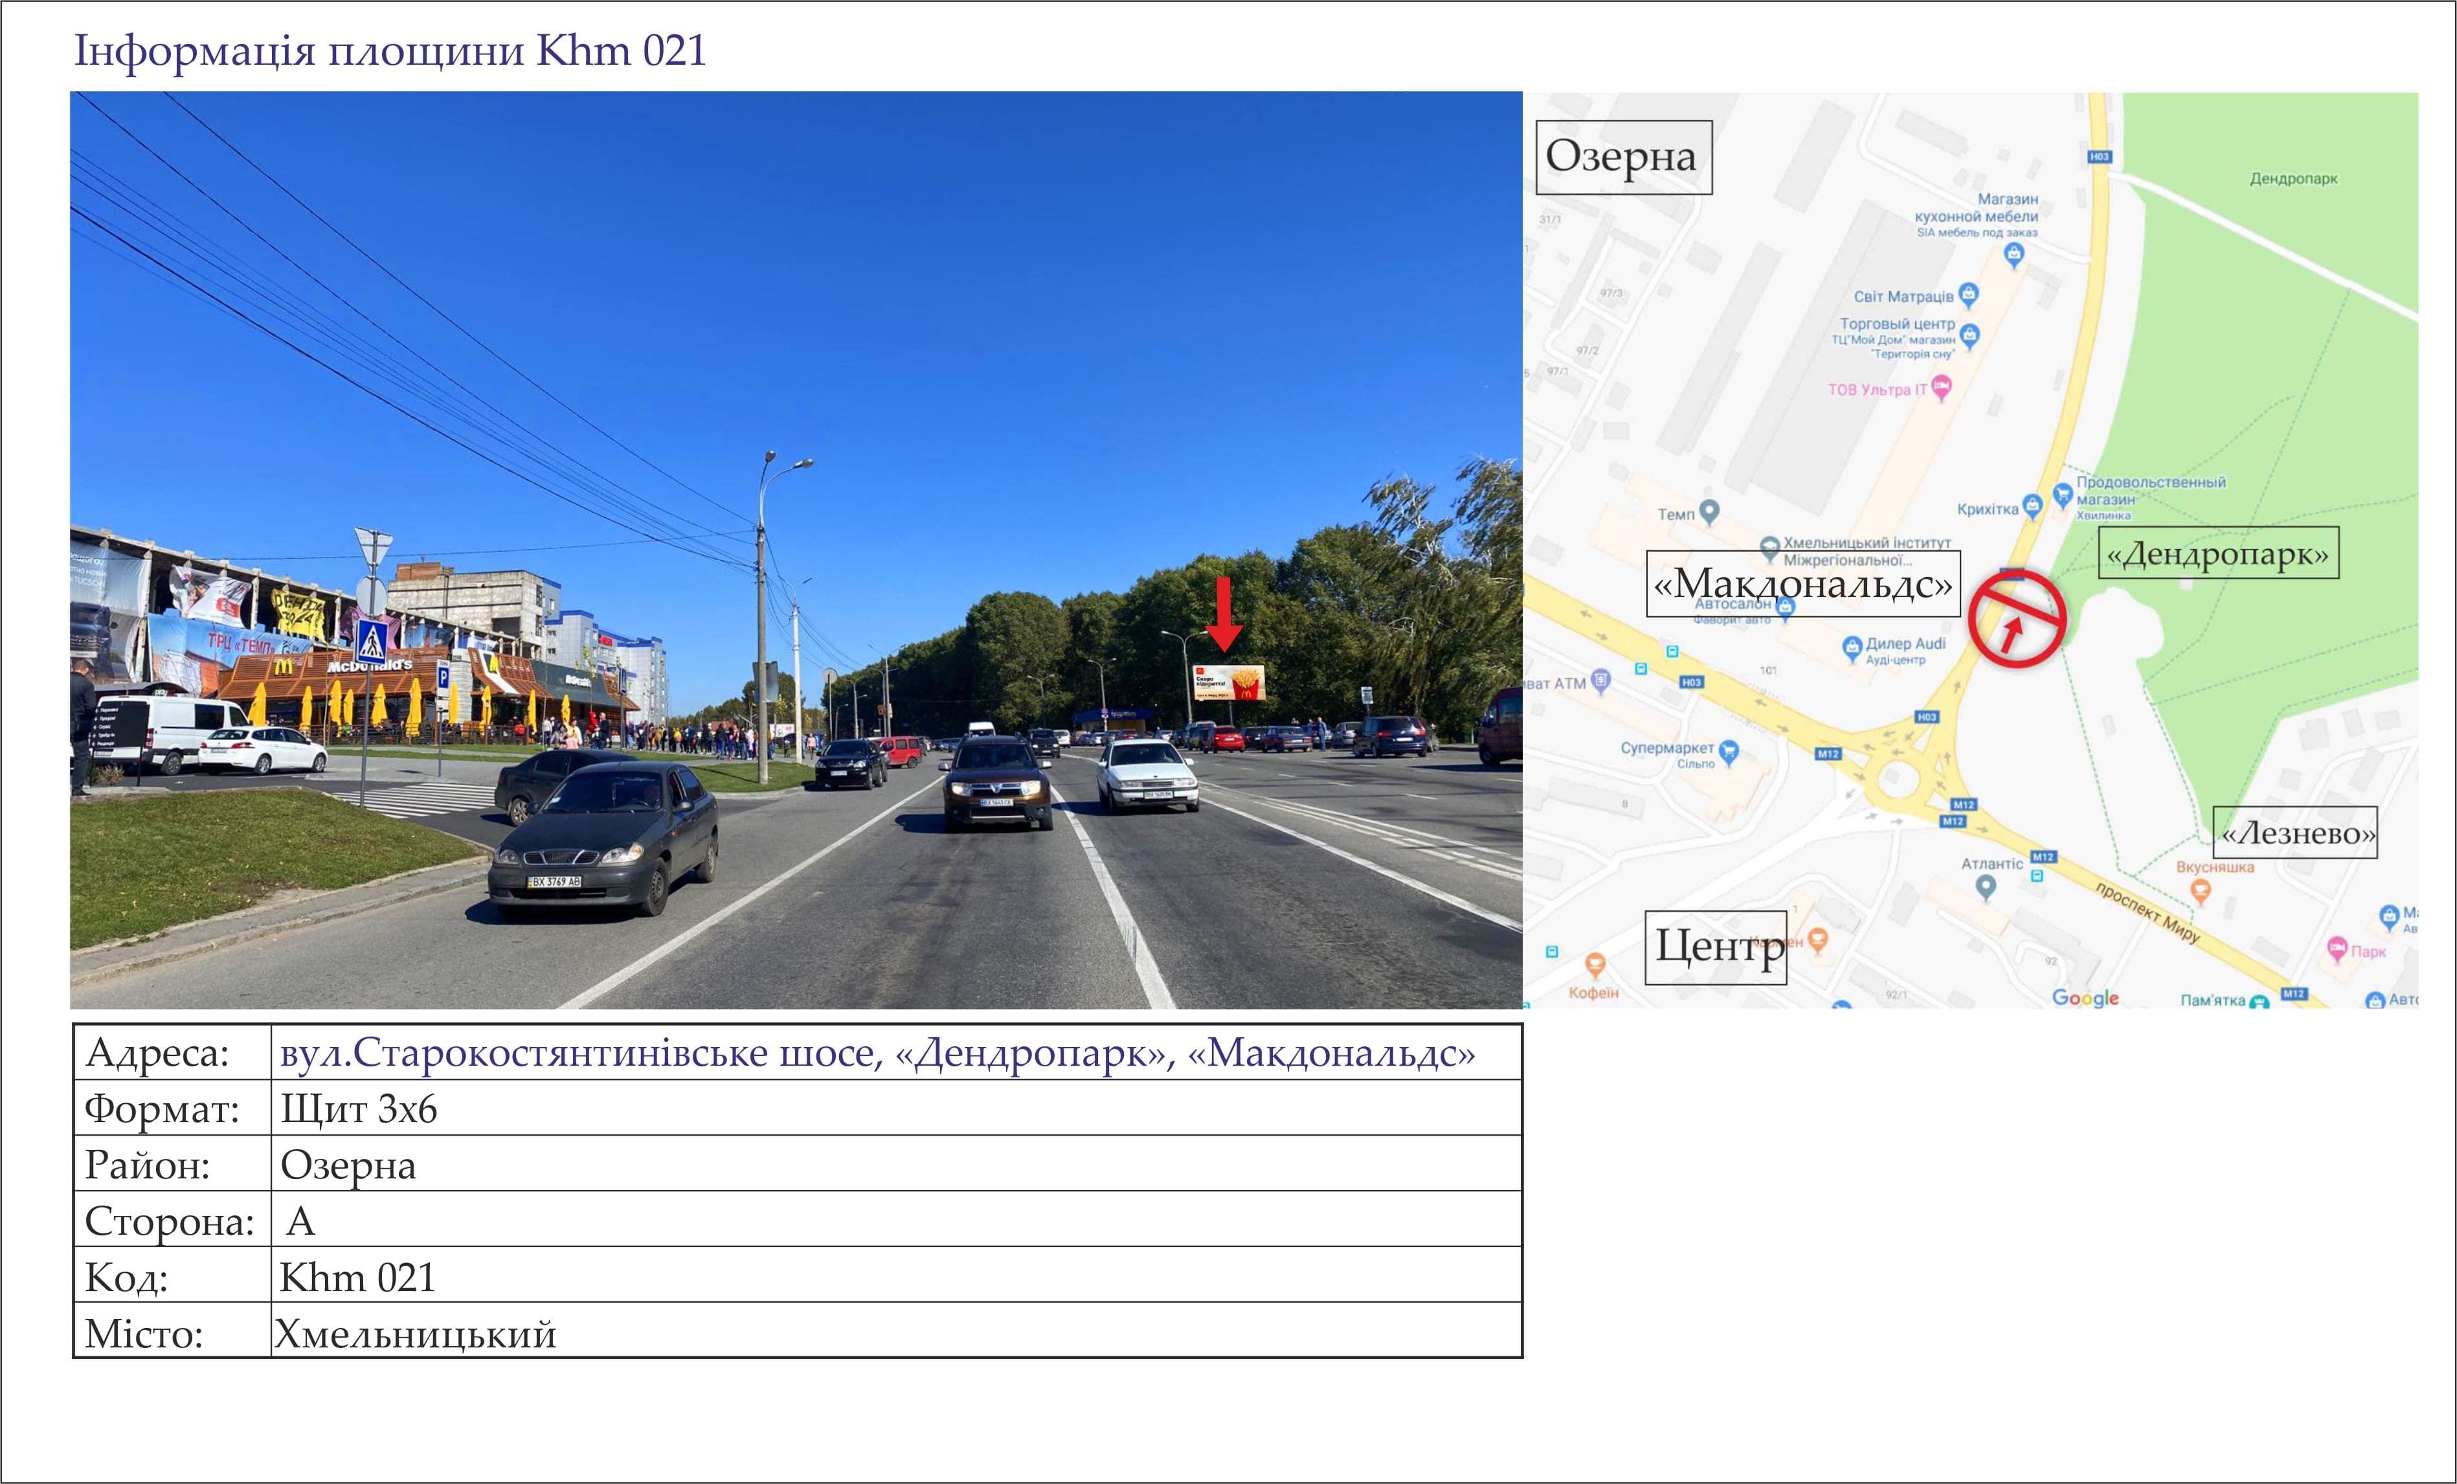This screenshot has height=1484, width=2457.
Task: Select 'Озерна' value in the table
Action: [348, 1165]
